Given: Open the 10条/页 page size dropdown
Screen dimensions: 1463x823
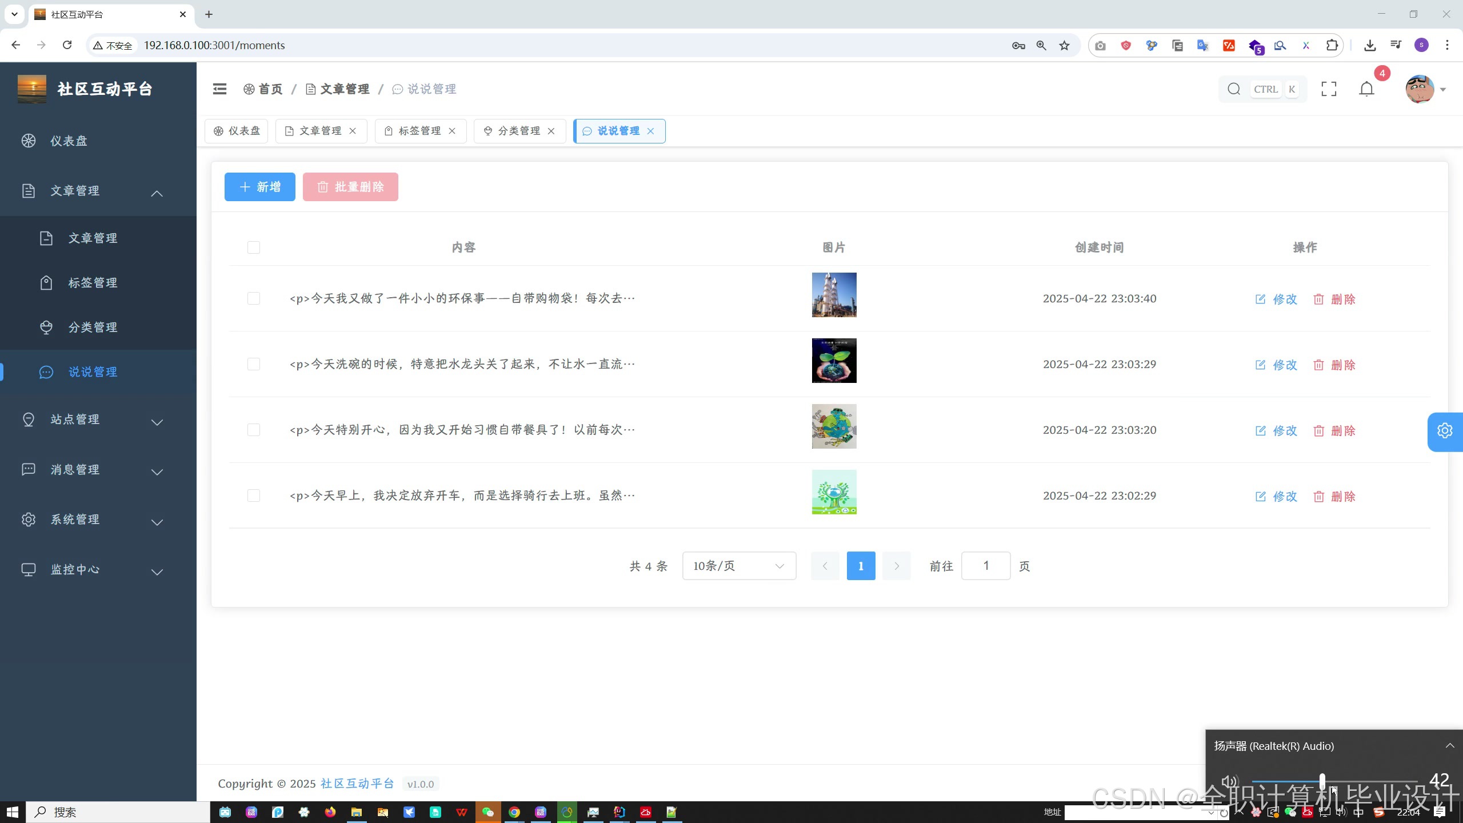Looking at the screenshot, I should coord(738,566).
